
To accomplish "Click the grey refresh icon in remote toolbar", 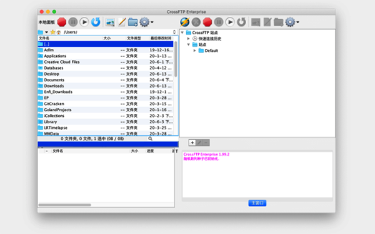I will pos(241,22).
